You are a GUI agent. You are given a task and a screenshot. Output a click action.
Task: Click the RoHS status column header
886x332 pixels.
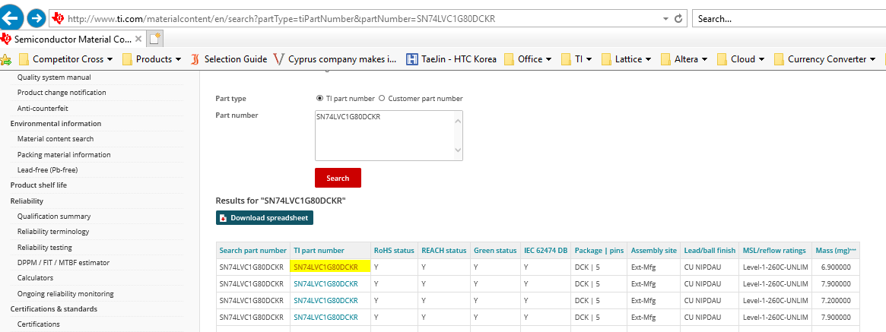click(394, 251)
